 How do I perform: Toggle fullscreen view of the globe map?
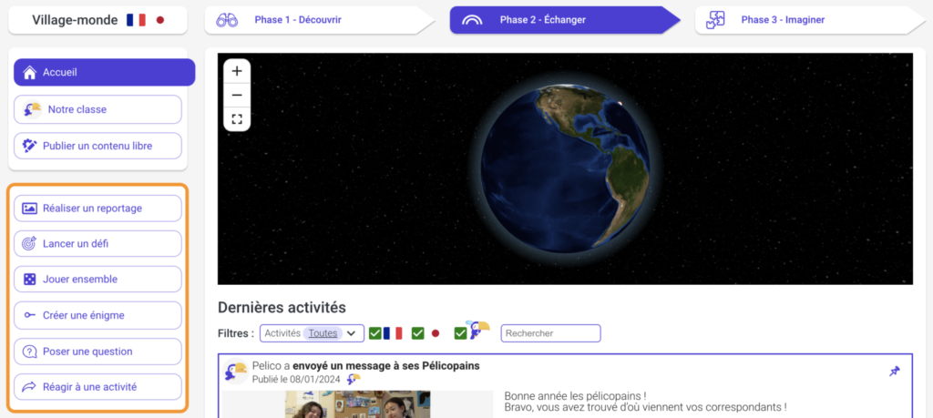(237, 119)
